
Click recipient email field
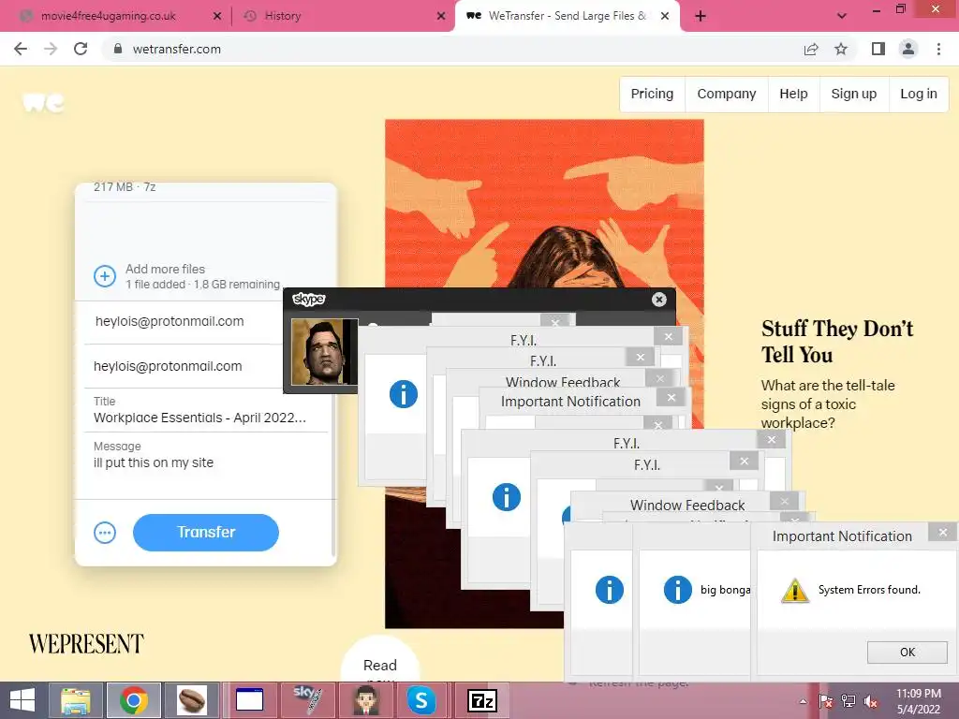(x=184, y=322)
